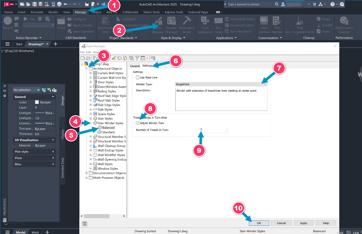Select the Standard stair winder style
The height and width of the screenshot is (234, 362).
tap(109, 132)
